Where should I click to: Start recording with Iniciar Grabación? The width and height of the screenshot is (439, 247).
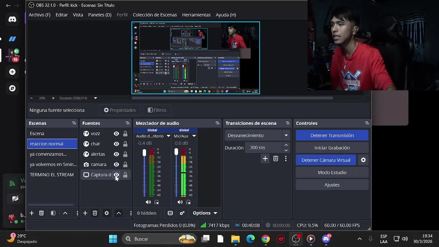pyautogui.click(x=332, y=148)
